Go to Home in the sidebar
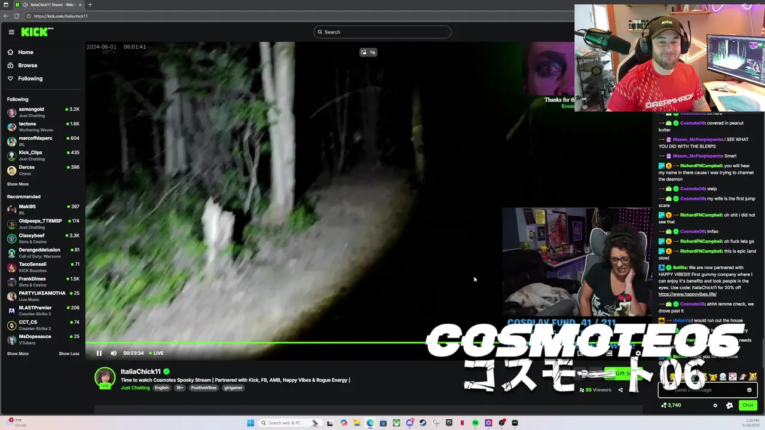 (21, 53)
